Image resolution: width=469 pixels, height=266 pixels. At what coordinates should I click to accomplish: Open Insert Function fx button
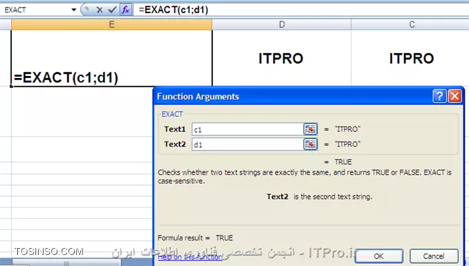pyautogui.click(x=125, y=10)
